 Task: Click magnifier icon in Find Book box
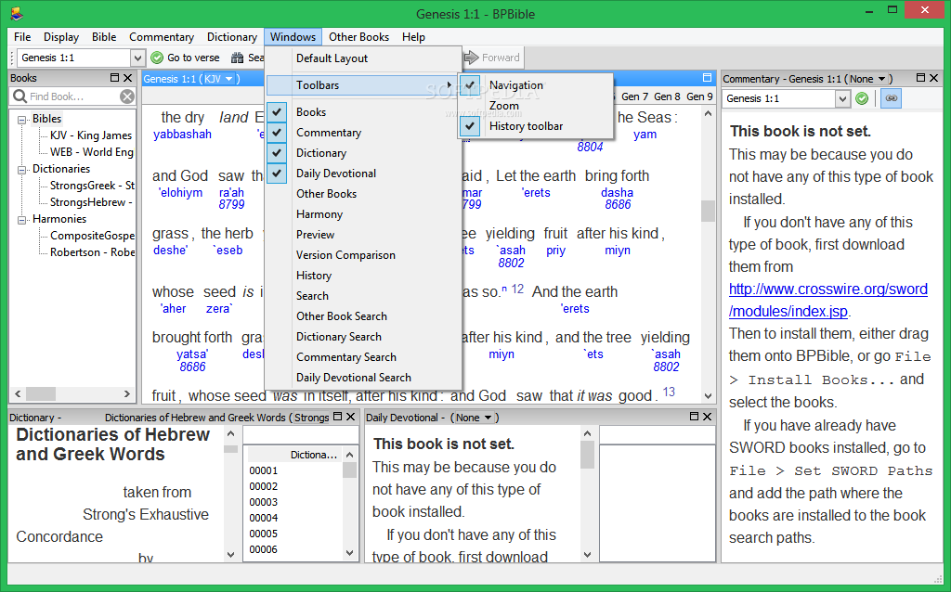click(x=20, y=97)
